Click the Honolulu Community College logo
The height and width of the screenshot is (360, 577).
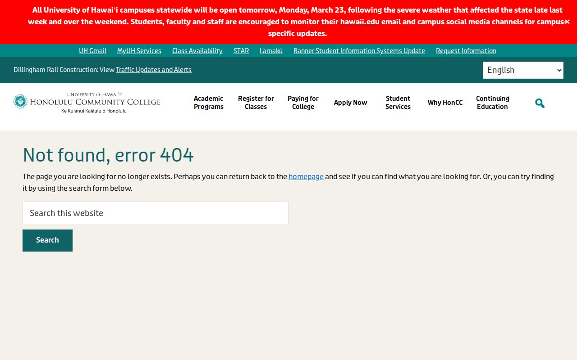pos(87,103)
